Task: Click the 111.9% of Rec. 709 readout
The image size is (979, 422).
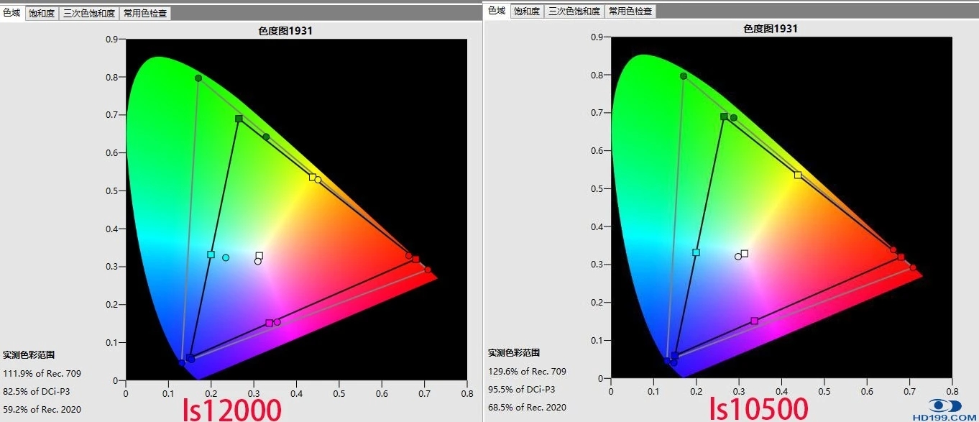Action: [x=42, y=373]
